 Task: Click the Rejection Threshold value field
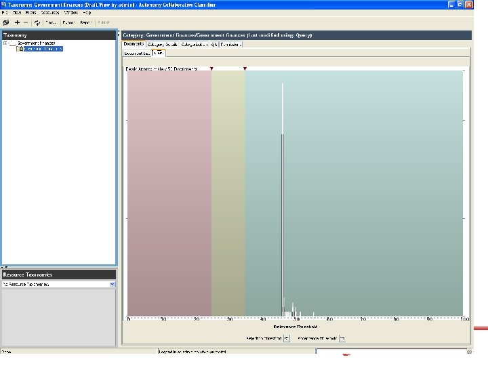286,338
